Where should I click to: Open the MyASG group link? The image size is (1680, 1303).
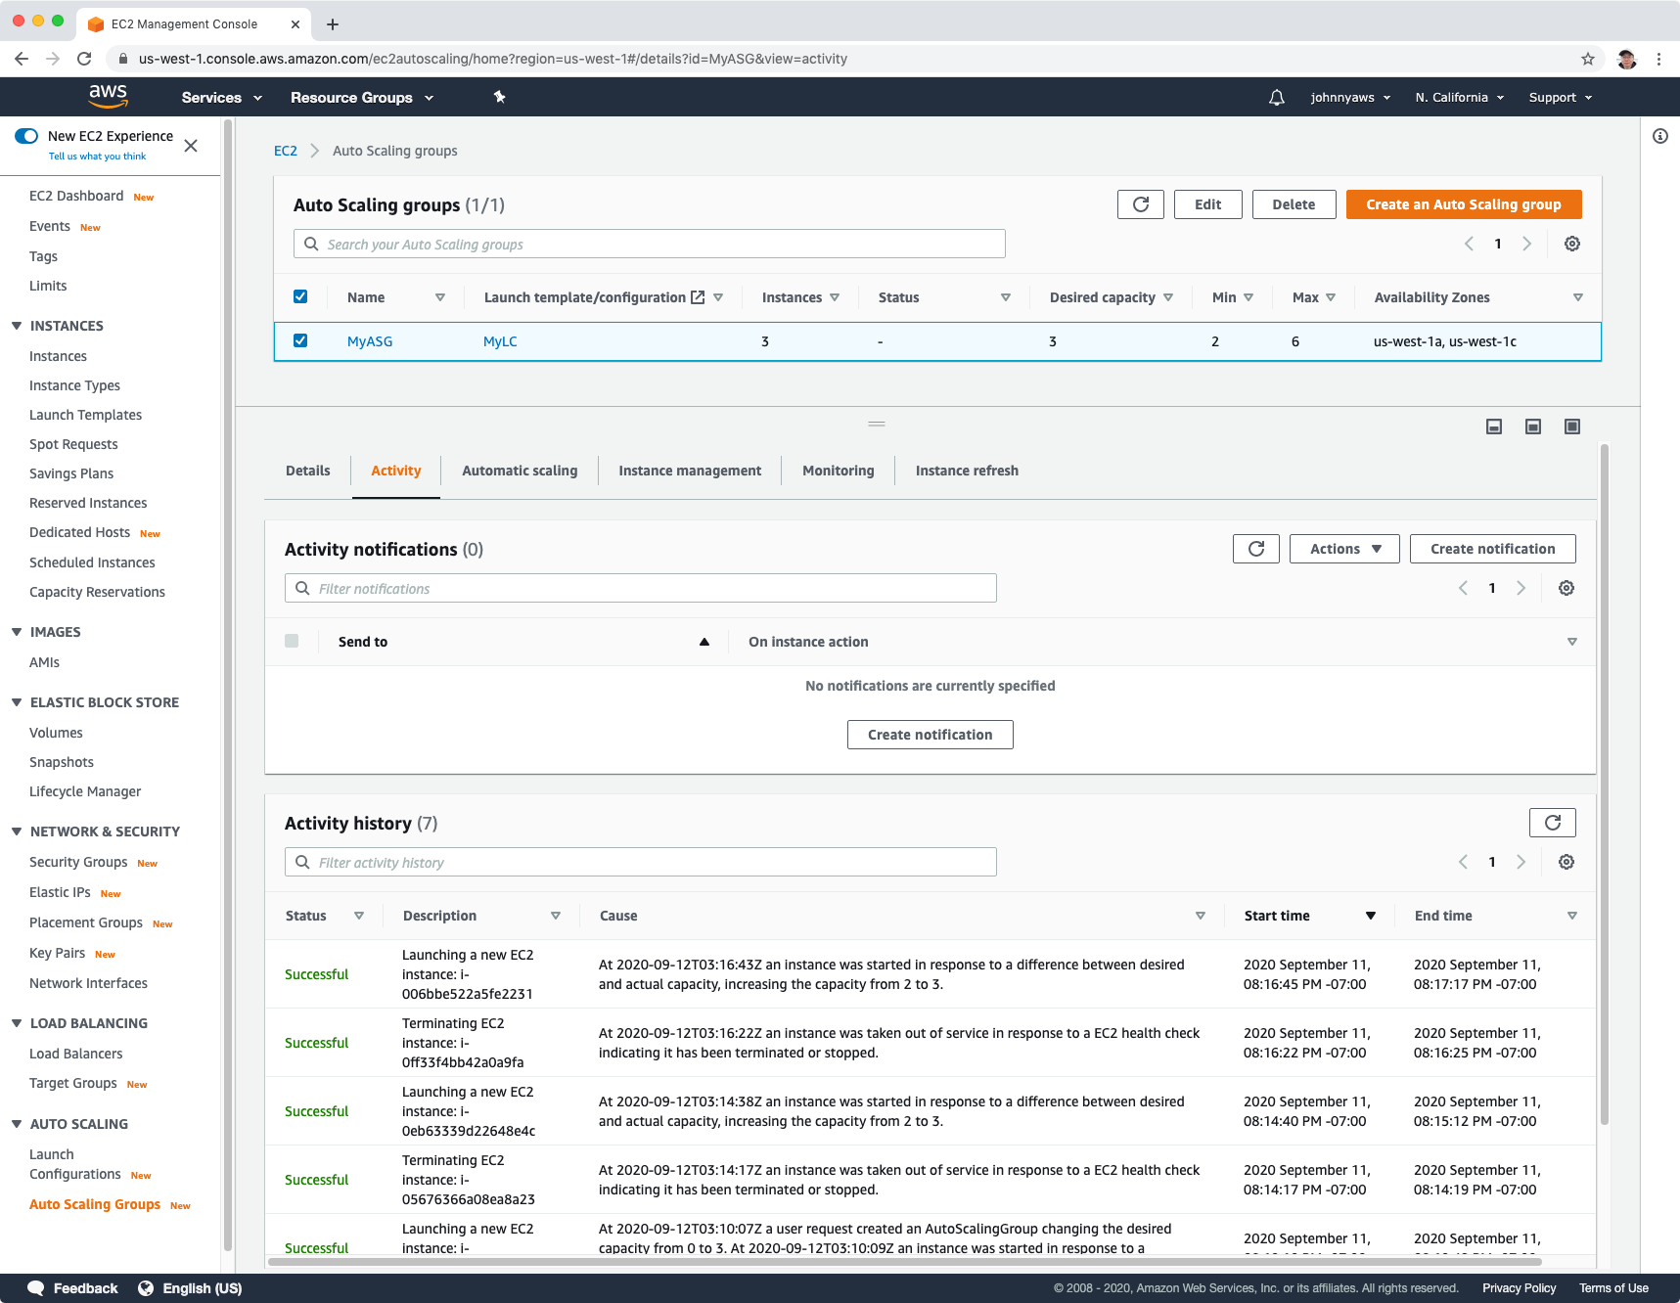pyautogui.click(x=370, y=341)
